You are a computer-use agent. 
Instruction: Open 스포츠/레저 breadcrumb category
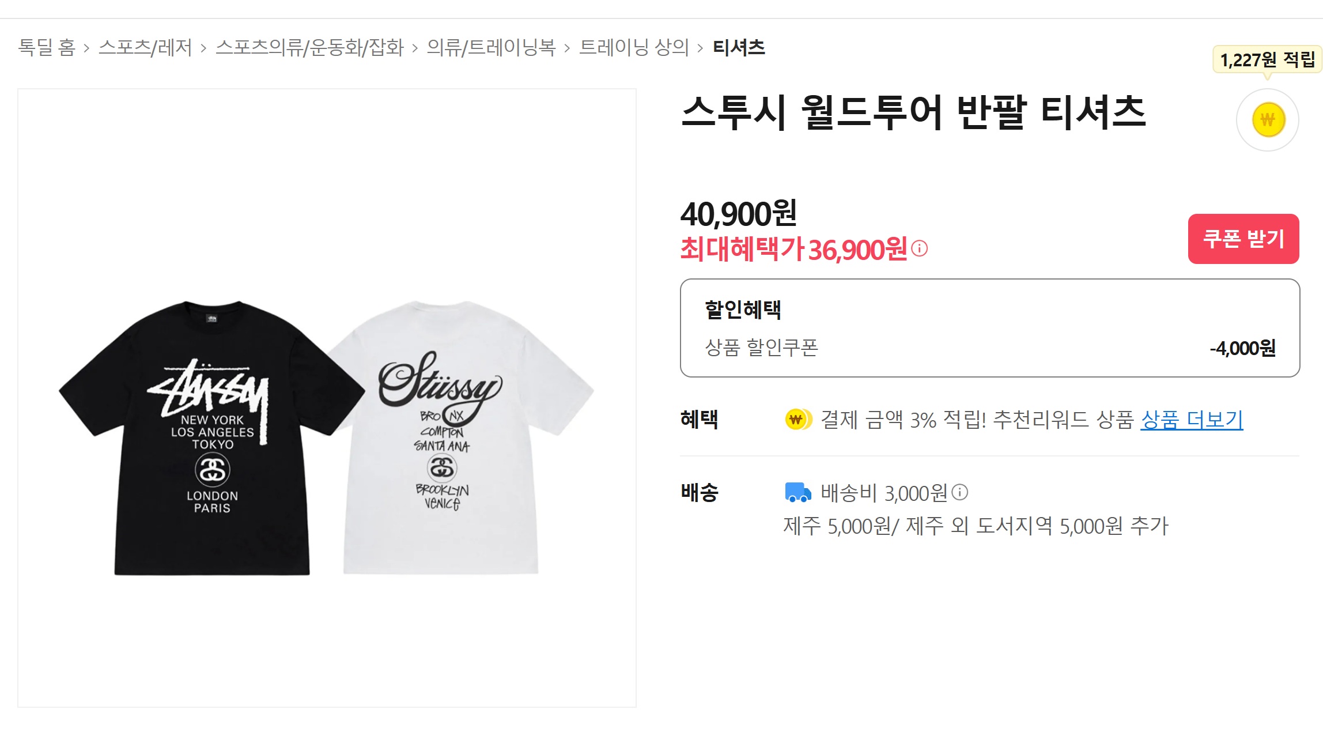click(145, 47)
